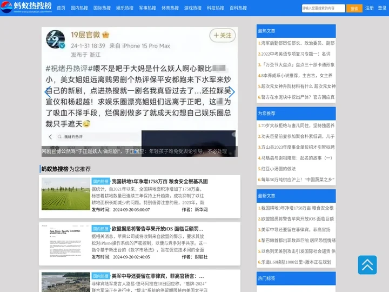This screenshot has height=292, width=389.
Task: Click the 登录 link
Action: 382,8
